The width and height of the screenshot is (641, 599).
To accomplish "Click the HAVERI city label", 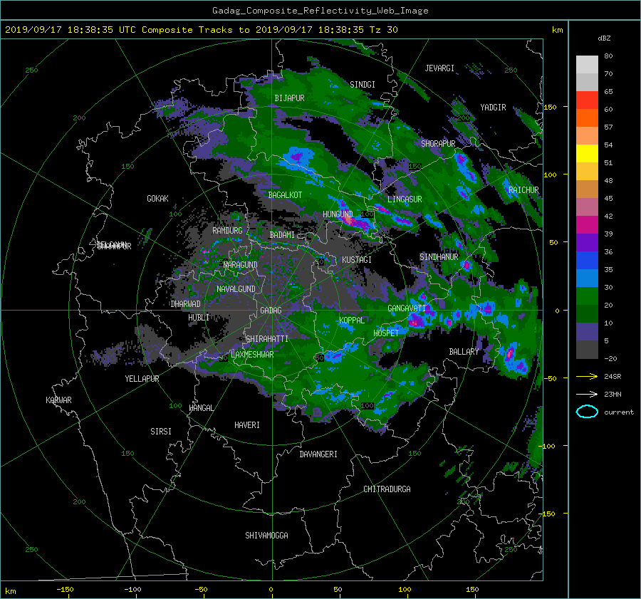I will pyautogui.click(x=247, y=425).
